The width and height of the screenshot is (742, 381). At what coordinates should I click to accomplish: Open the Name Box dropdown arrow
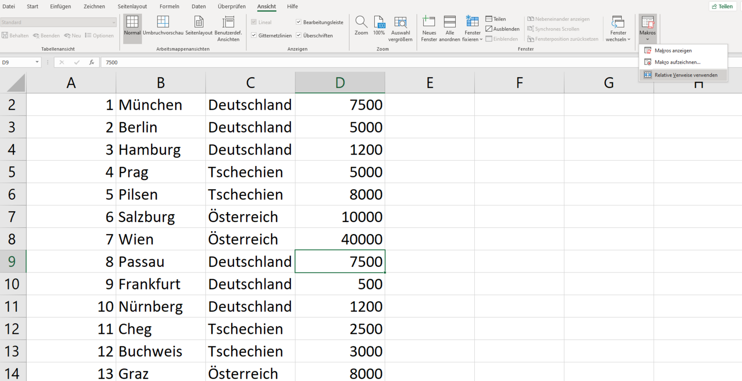click(37, 62)
